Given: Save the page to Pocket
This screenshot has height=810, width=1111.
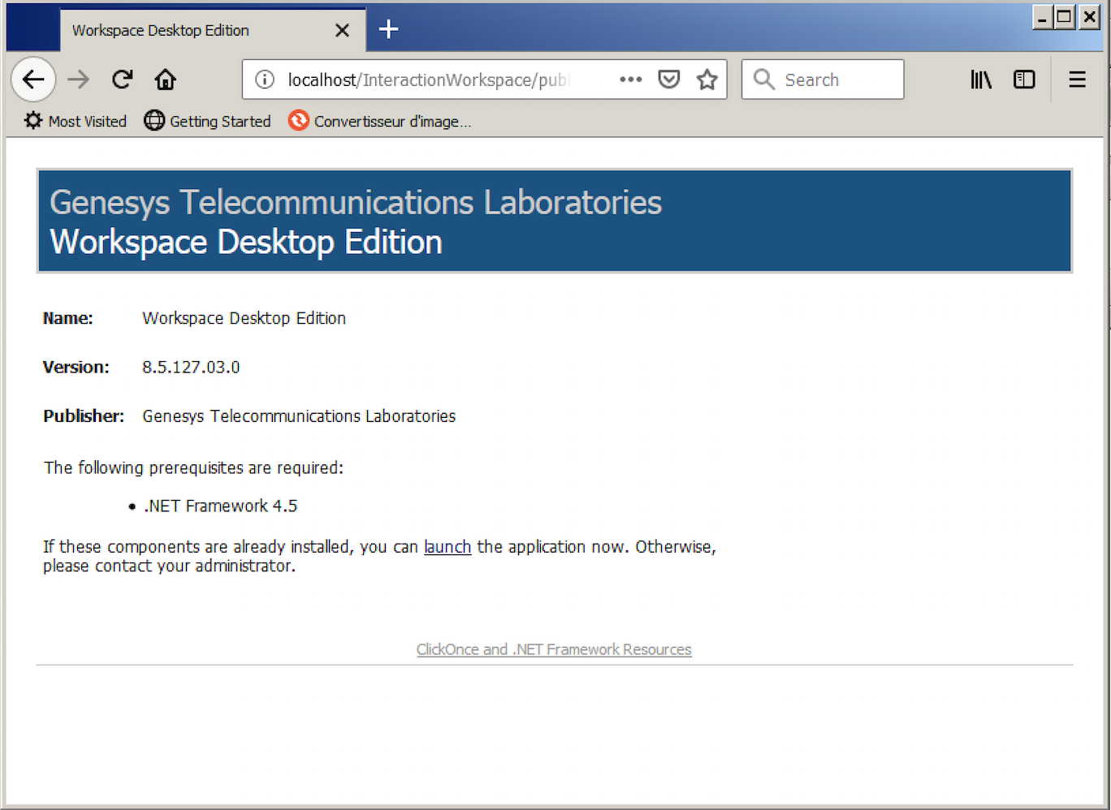Looking at the screenshot, I should pyautogui.click(x=668, y=79).
